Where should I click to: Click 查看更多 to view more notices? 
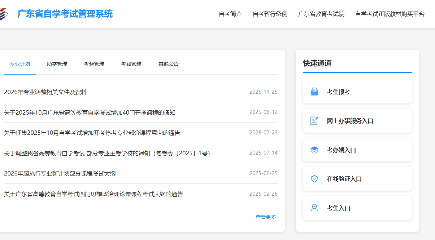tap(266, 217)
